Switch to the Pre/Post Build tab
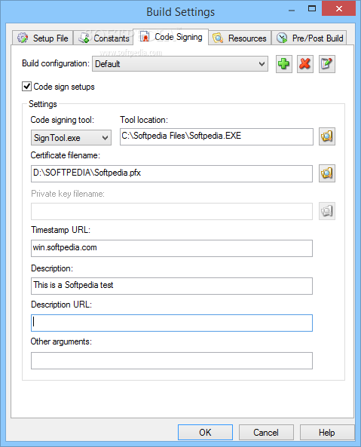 point(310,38)
